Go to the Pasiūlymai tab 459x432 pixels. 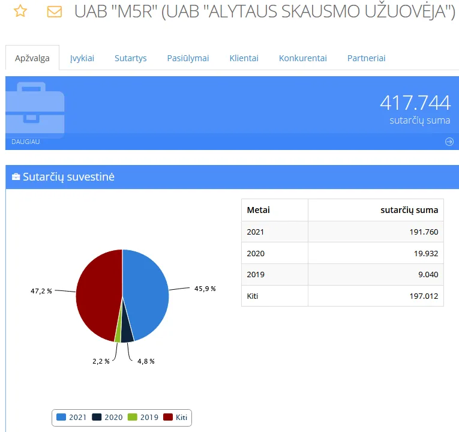(x=188, y=58)
